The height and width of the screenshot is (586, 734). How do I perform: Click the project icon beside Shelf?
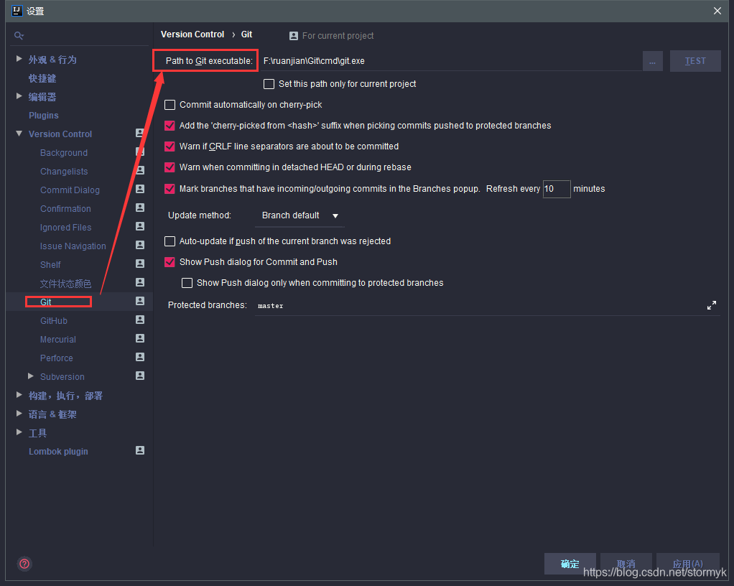[x=139, y=264]
